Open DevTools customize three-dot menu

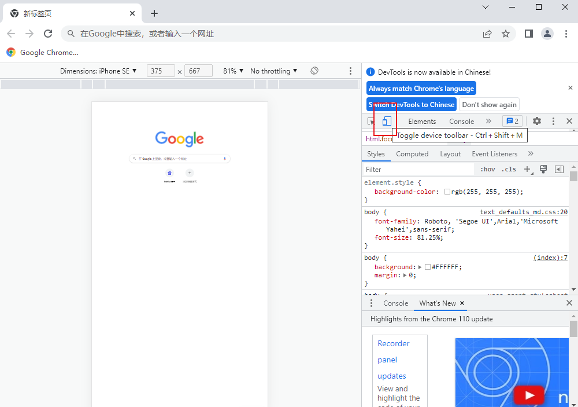click(553, 121)
